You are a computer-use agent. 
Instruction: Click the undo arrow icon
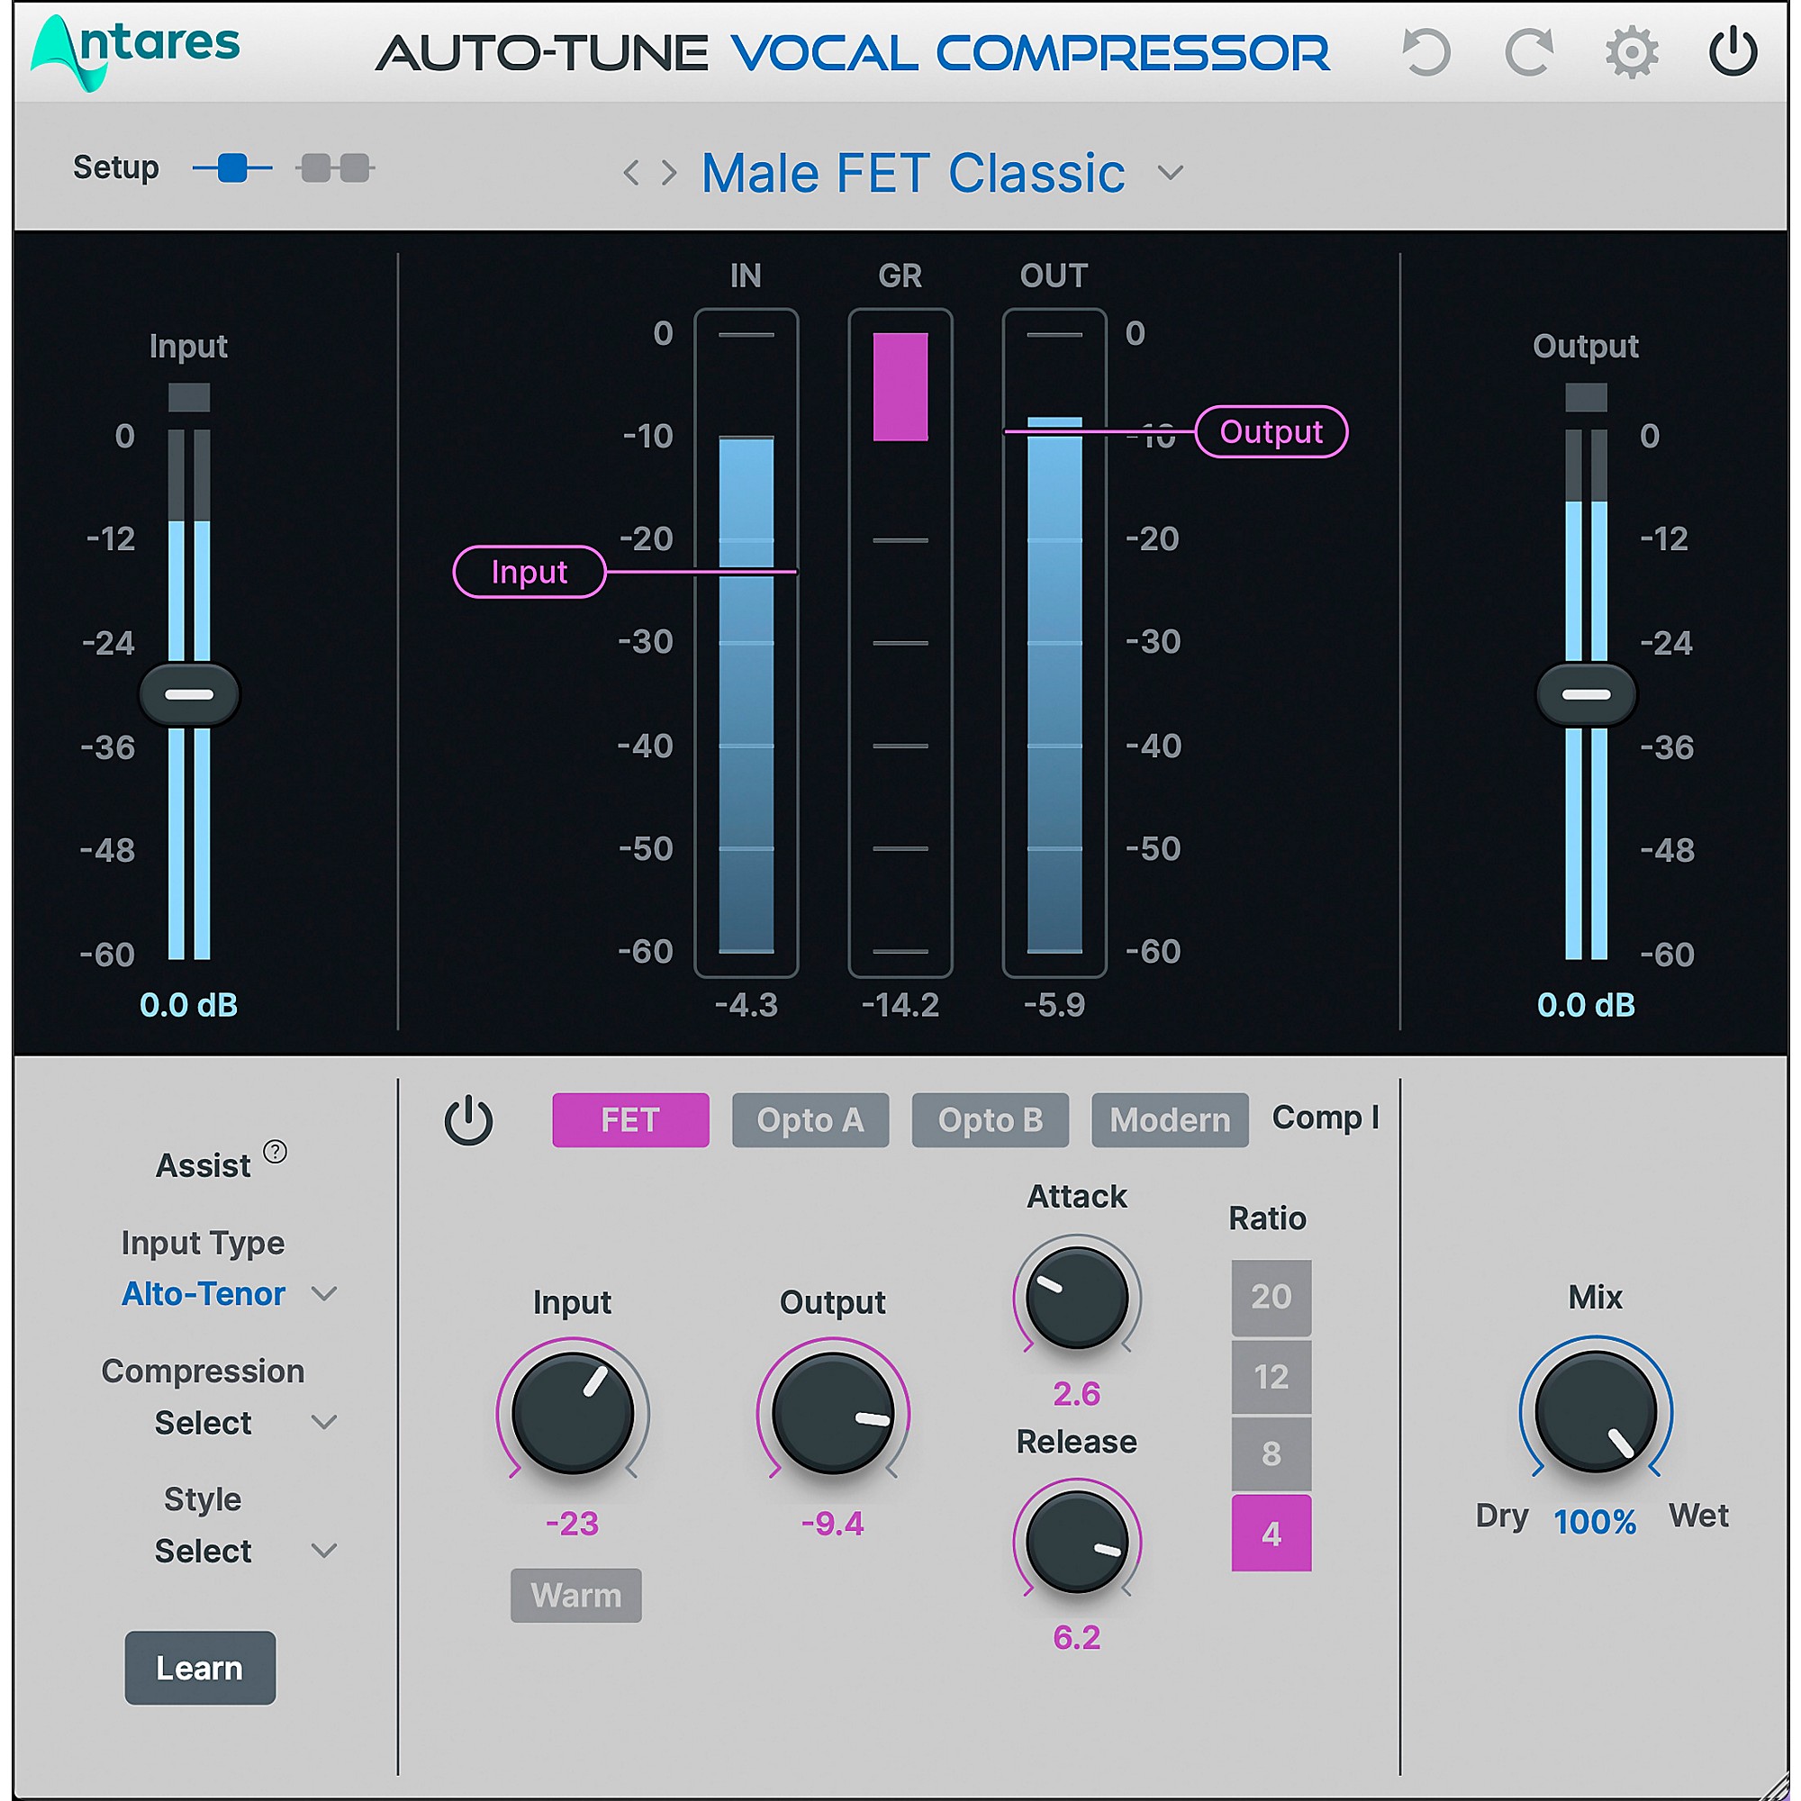(1426, 52)
